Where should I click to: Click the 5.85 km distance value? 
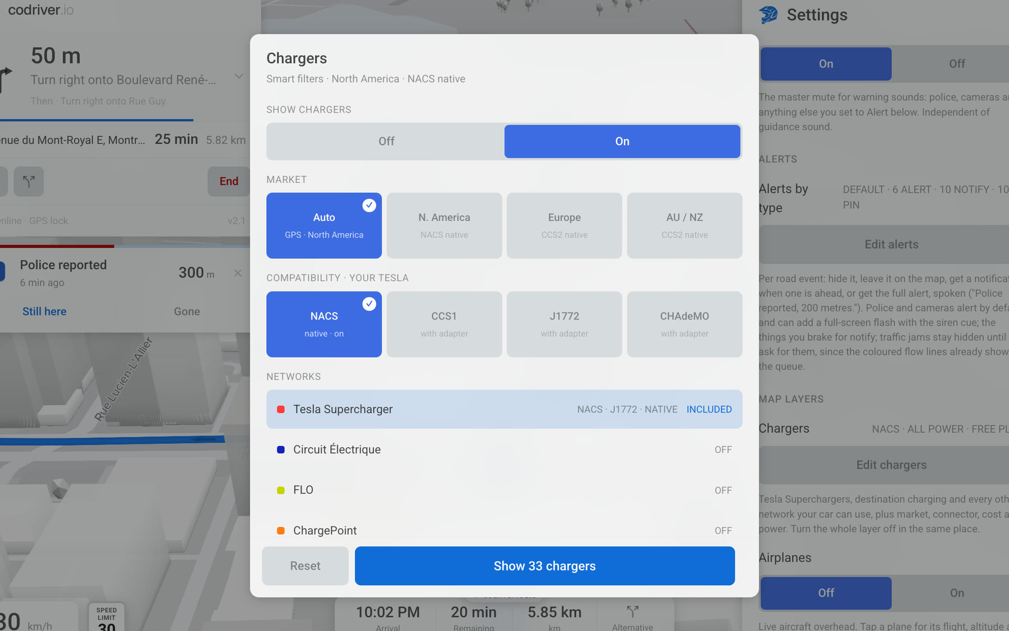554,613
